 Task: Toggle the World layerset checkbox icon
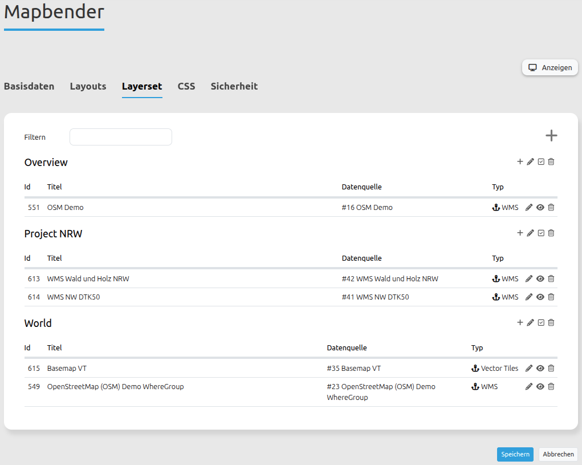(x=541, y=323)
